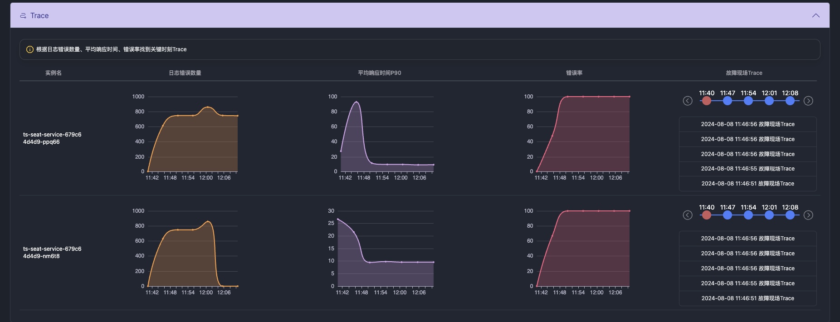Click the Trace icon in the panel header
Image resolution: width=840 pixels, height=322 pixels.
tap(23, 16)
